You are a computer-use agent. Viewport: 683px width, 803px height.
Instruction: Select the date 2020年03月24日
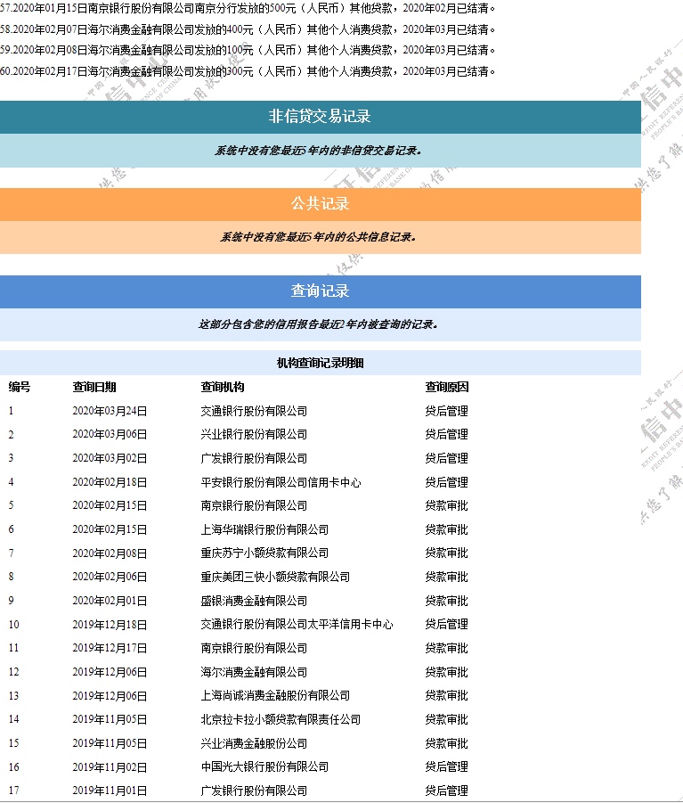(x=110, y=411)
